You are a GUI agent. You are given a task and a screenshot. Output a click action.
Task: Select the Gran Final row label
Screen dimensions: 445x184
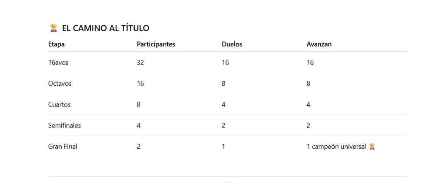(x=63, y=147)
